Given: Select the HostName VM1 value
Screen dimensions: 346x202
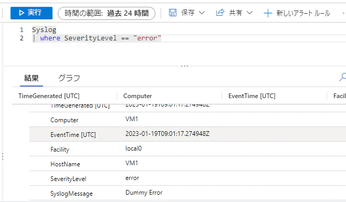Looking at the screenshot, I should 132,163.
